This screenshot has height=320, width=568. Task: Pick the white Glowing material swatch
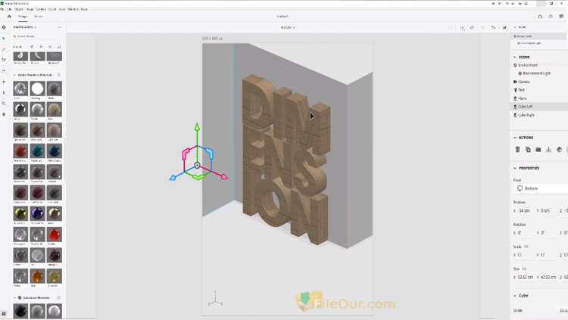(x=37, y=89)
